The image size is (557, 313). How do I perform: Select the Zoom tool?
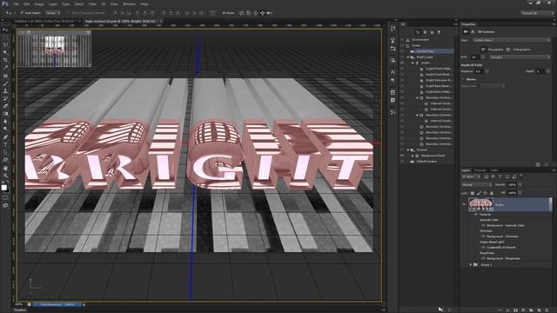[5, 176]
